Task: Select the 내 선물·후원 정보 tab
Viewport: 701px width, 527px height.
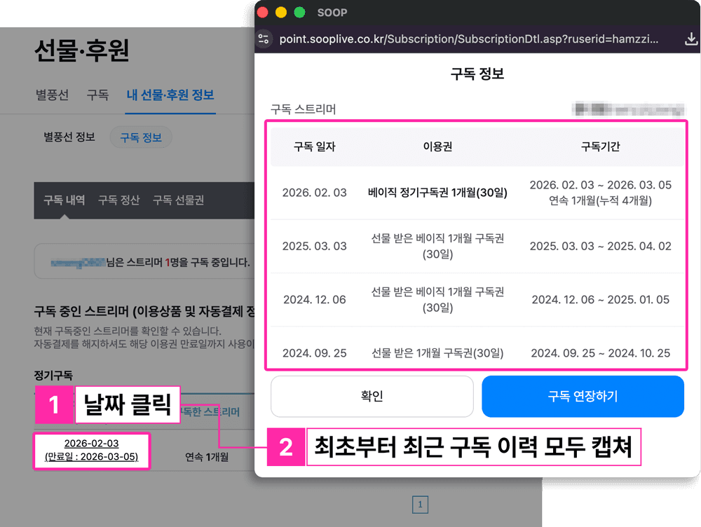Action: coord(170,95)
